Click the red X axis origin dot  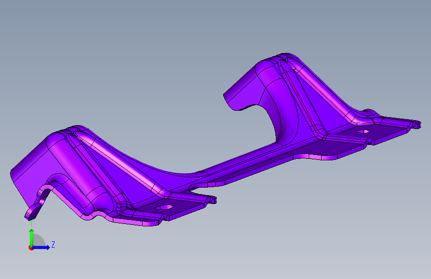pos(31,248)
